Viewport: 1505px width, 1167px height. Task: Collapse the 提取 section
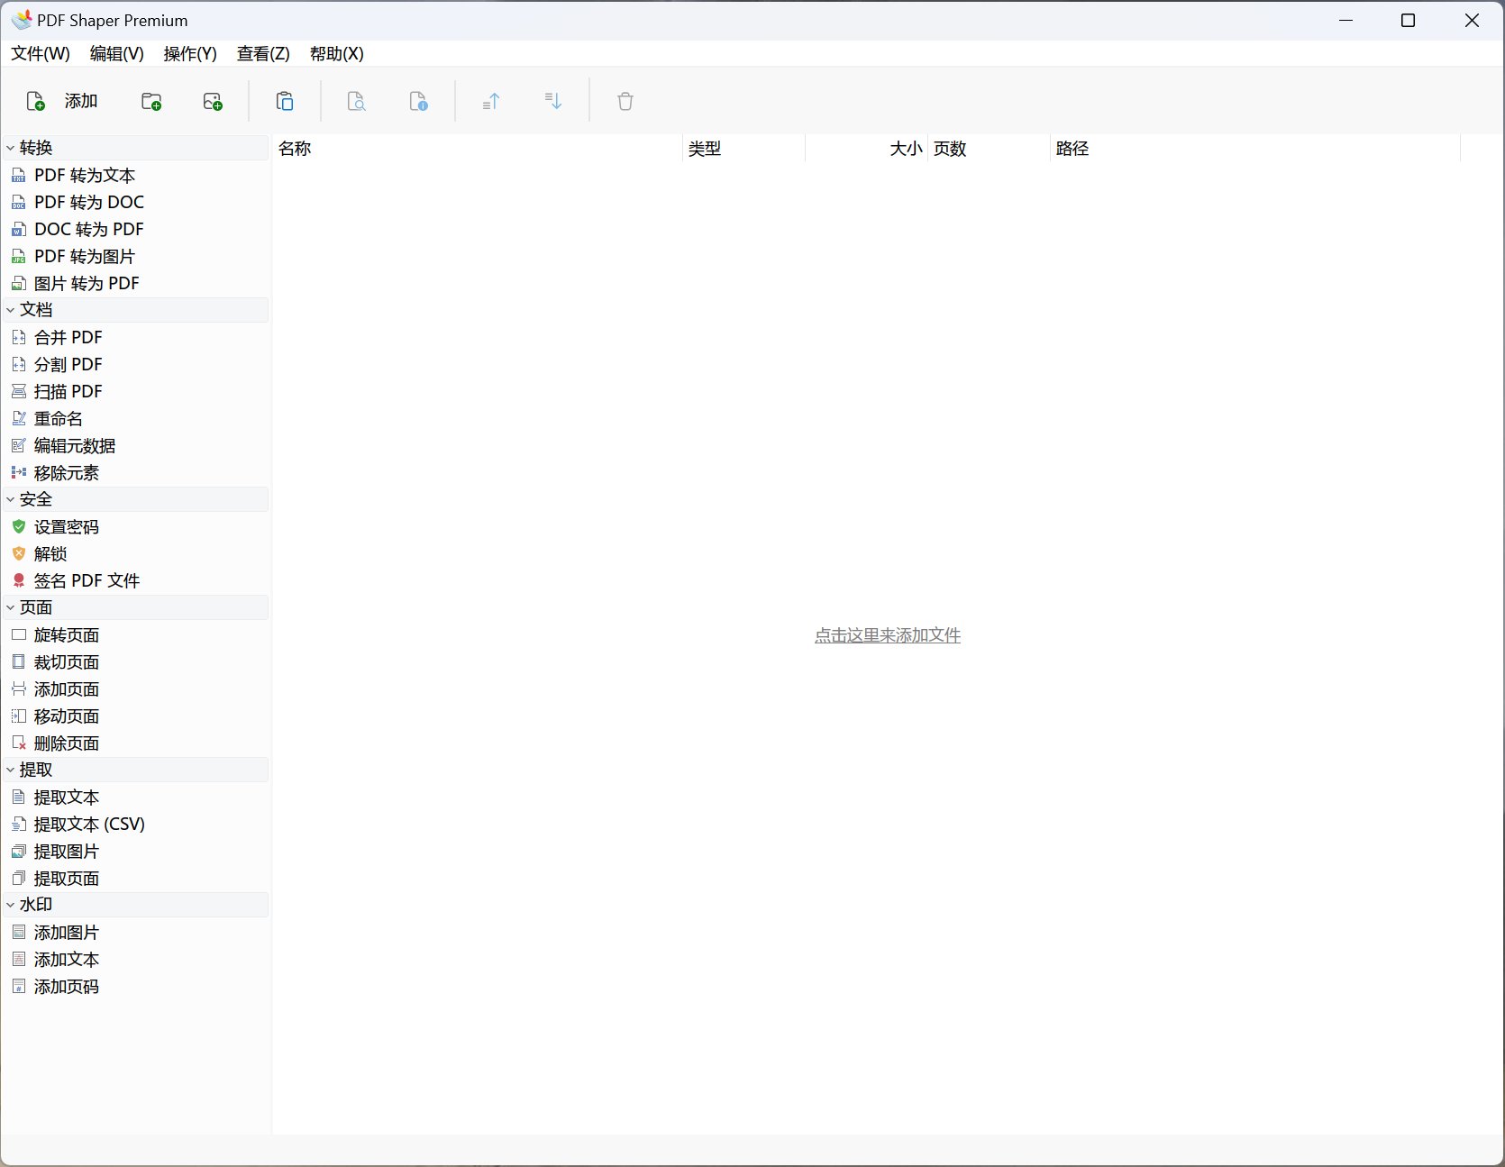pos(11,770)
